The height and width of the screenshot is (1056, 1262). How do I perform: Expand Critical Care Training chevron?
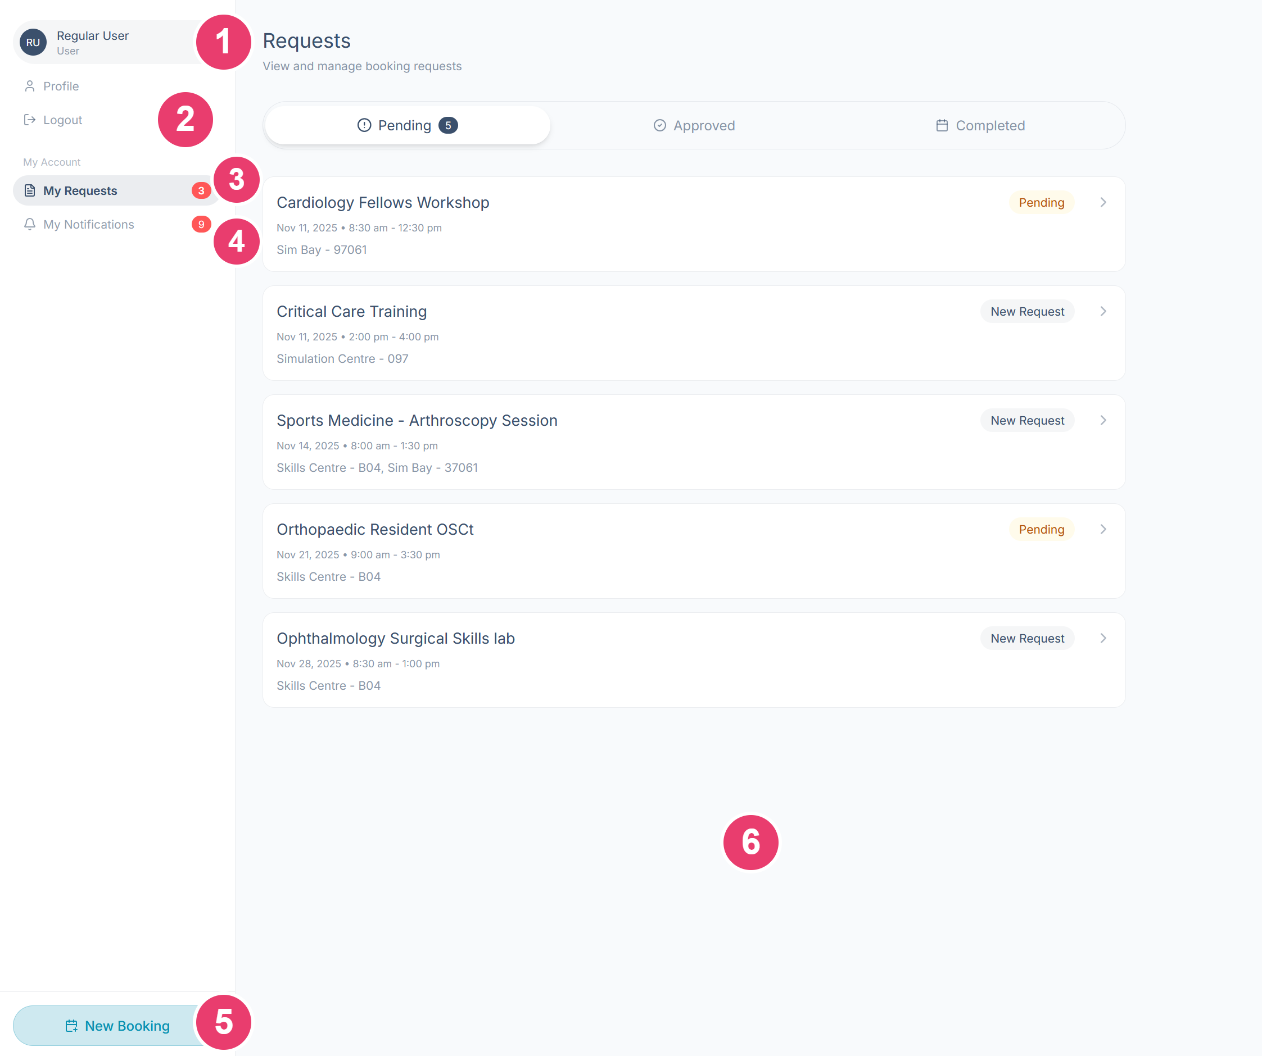pos(1103,311)
